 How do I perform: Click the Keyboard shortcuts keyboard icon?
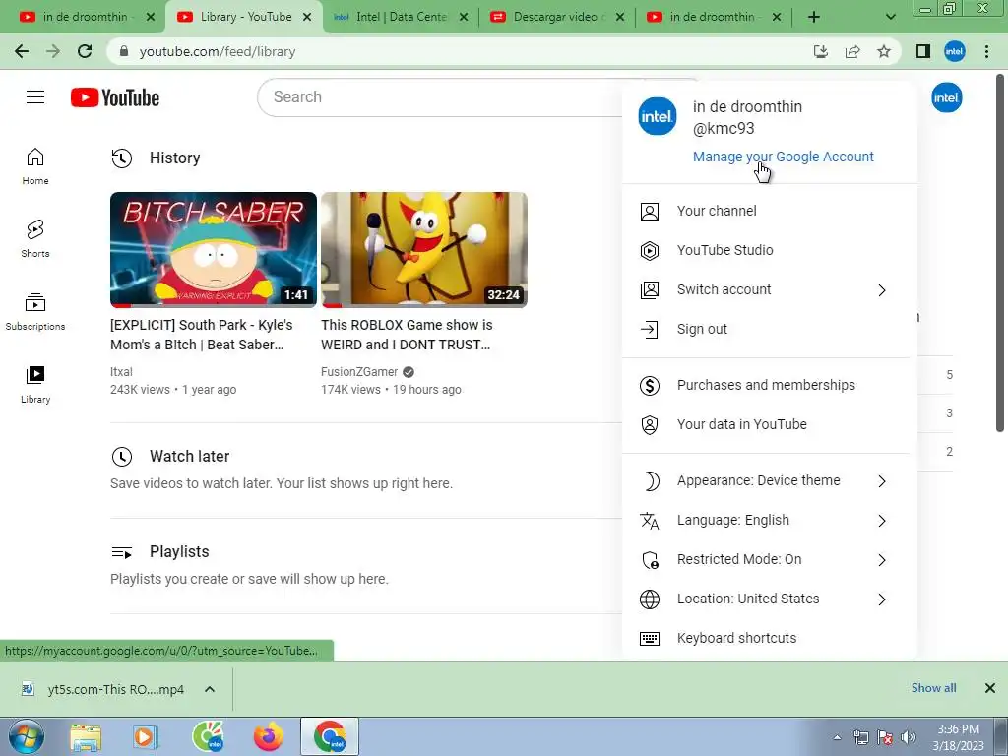coord(650,638)
